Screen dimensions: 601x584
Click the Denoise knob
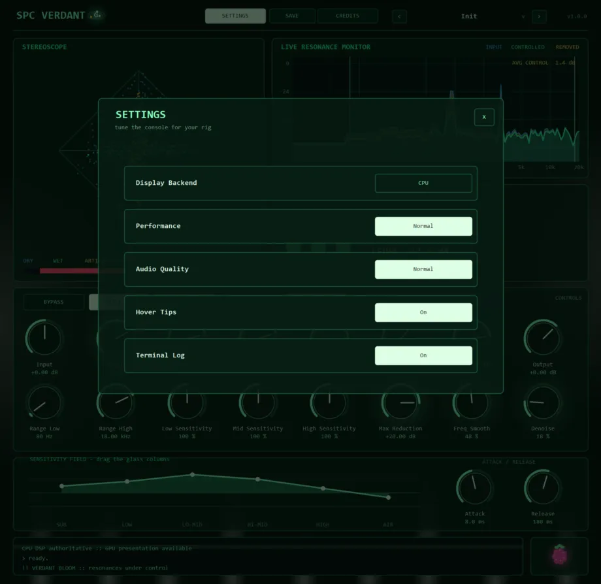pos(543,402)
